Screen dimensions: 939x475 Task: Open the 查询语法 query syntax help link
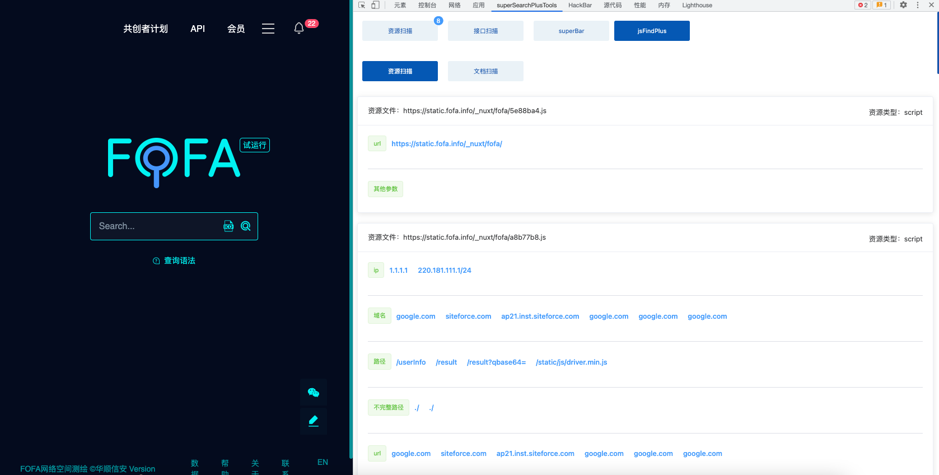[174, 260]
